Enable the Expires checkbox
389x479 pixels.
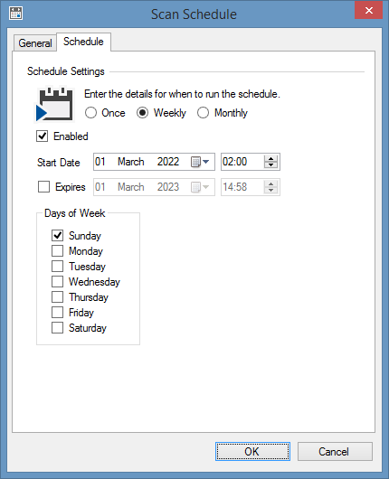click(x=43, y=187)
